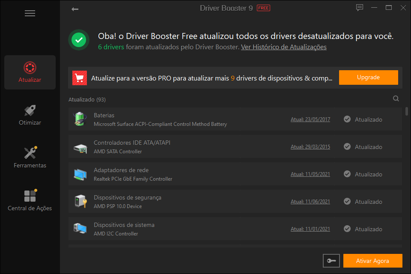Click the Atualizado (93) list heading

(x=87, y=100)
